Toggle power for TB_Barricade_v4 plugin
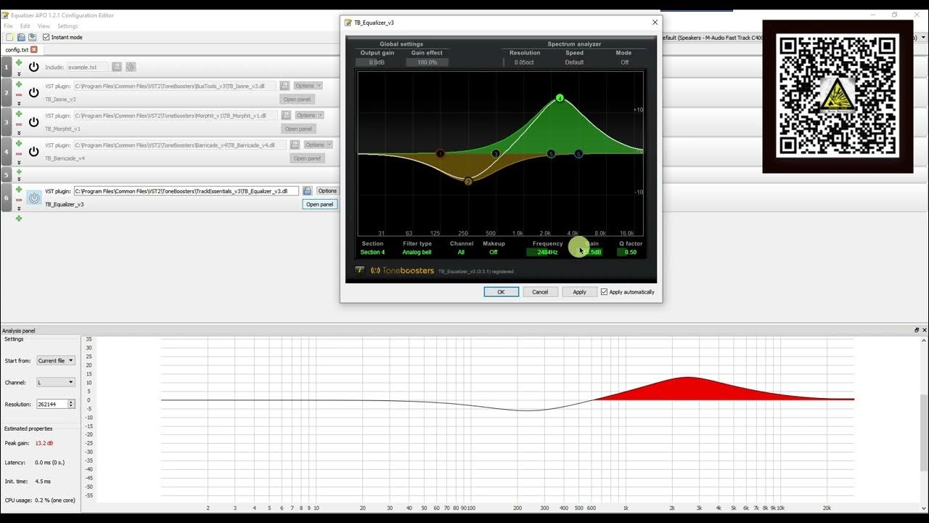Image resolution: width=929 pixels, height=523 pixels. tap(33, 152)
